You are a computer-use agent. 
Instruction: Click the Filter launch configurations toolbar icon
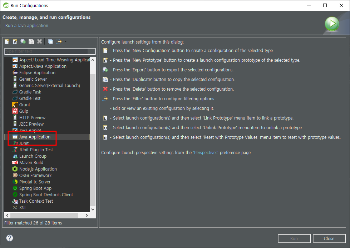point(59,41)
